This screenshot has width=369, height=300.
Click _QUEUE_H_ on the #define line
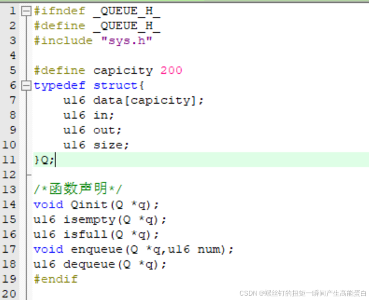126,26
